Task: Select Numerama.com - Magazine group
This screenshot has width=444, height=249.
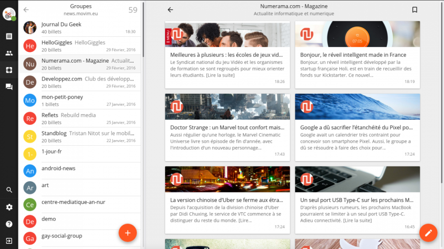Action: tap(80, 64)
